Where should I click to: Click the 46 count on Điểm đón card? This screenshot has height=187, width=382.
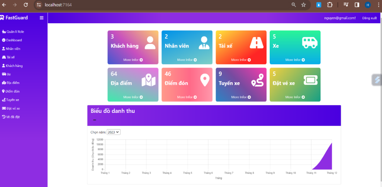168,74
